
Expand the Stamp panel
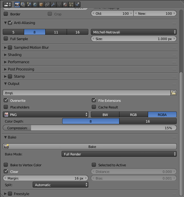(5, 77)
